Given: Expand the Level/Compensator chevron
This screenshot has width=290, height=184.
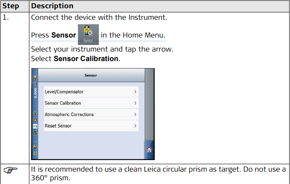Looking at the screenshot, I should 135,92.
